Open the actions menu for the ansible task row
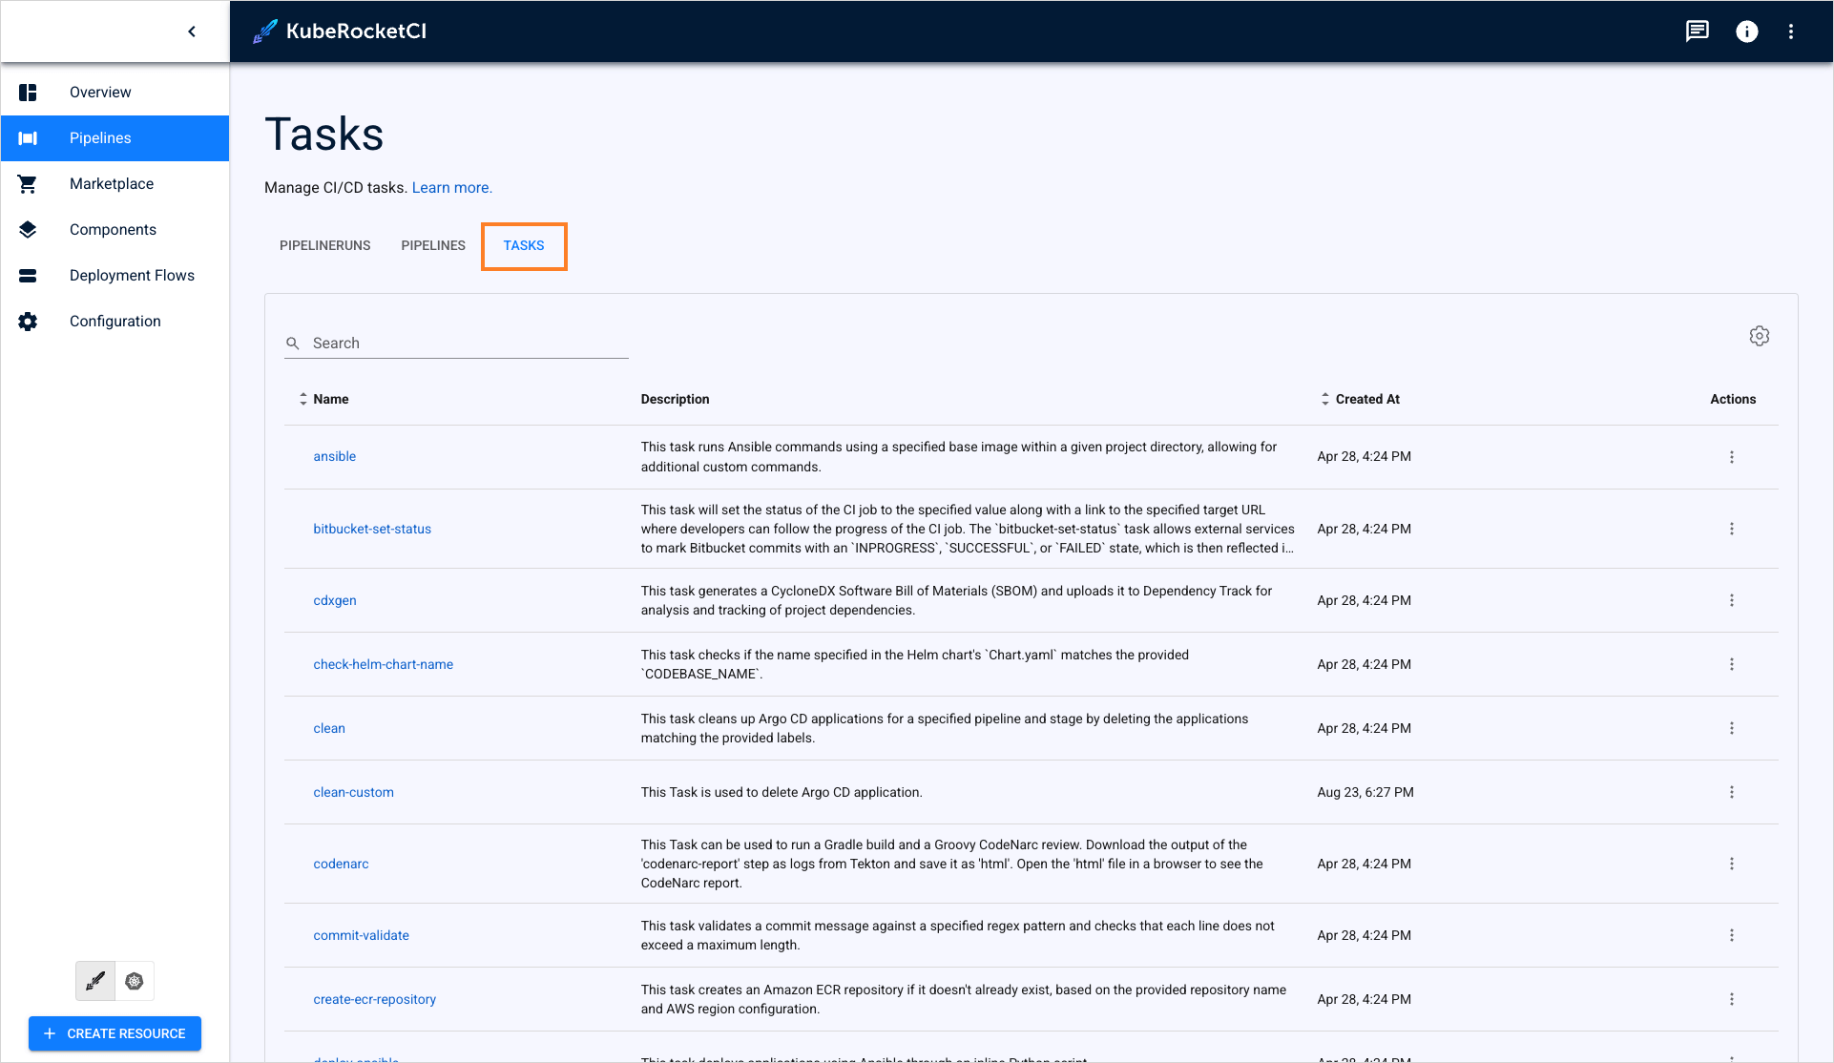 (x=1733, y=457)
